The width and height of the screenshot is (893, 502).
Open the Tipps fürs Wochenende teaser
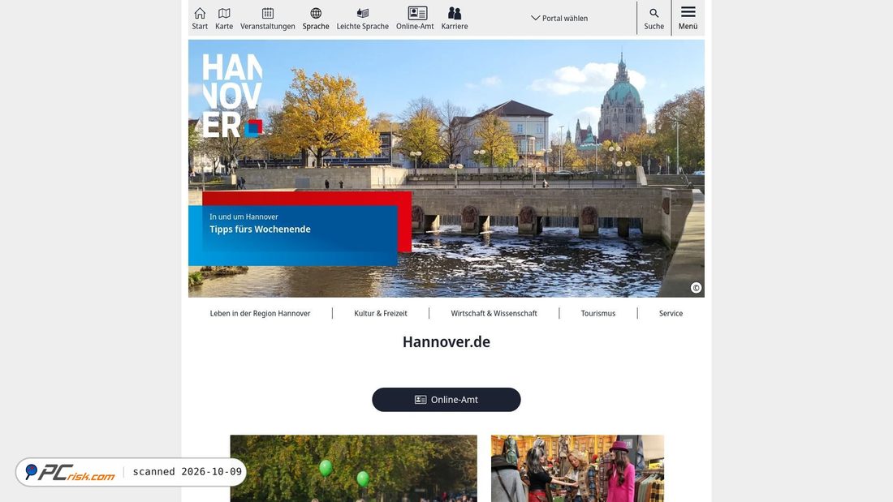click(293, 235)
